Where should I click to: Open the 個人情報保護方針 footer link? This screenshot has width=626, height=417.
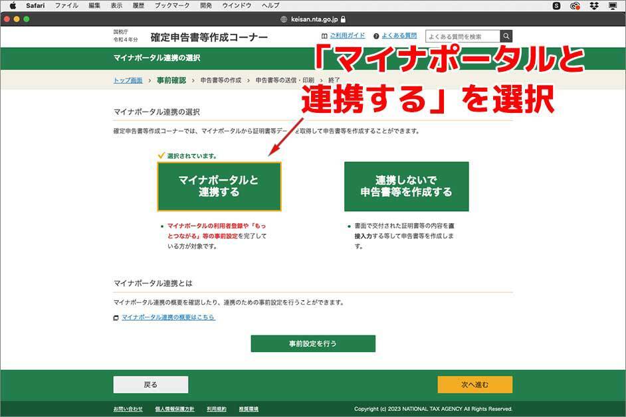175,409
